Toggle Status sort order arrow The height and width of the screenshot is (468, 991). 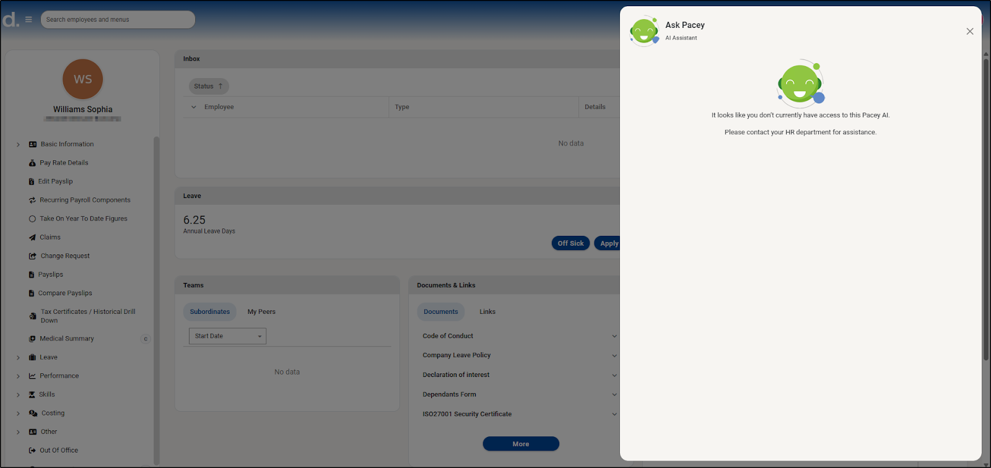[x=220, y=87]
